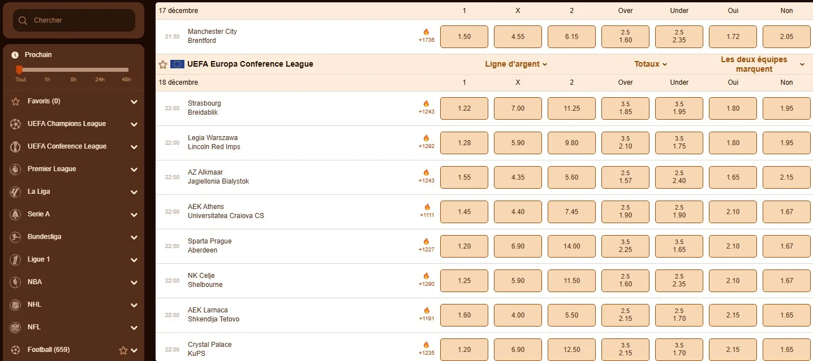Open the Crystal Palace vs KuPS match
The height and width of the screenshot is (361, 813).
[210, 349]
